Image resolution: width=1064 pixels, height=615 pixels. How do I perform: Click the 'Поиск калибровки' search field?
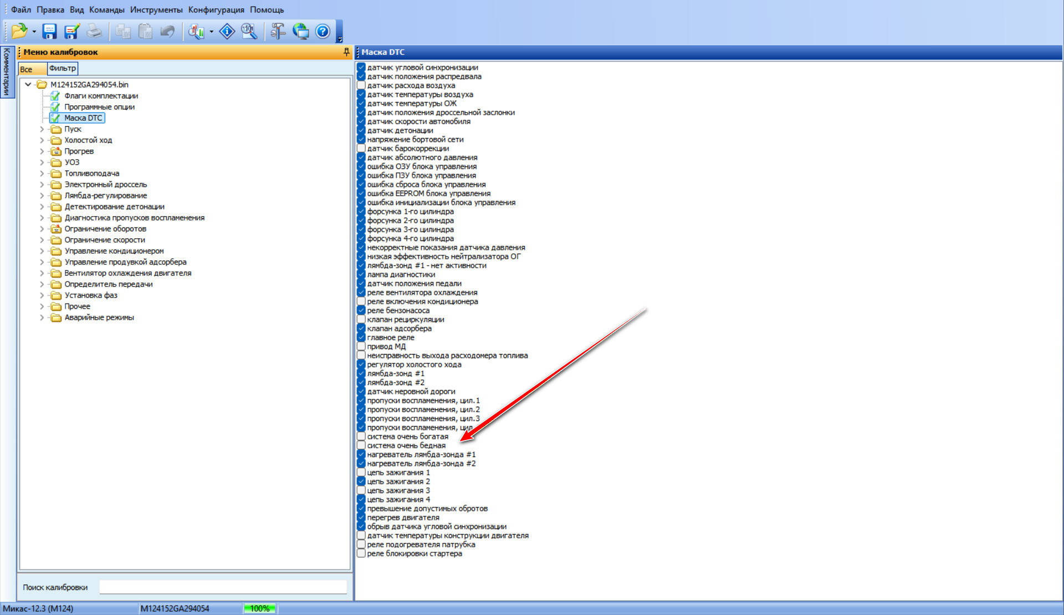click(223, 587)
